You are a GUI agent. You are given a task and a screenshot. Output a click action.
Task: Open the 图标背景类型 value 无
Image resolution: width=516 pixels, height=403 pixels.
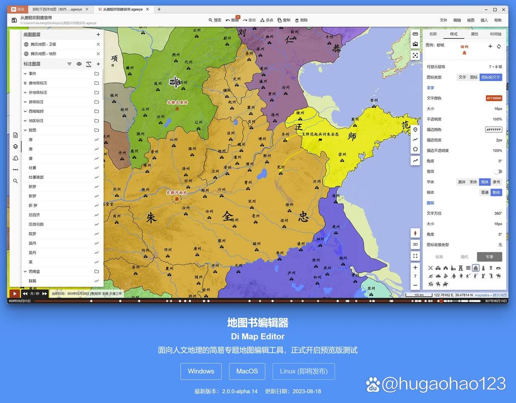click(x=500, y=245)
